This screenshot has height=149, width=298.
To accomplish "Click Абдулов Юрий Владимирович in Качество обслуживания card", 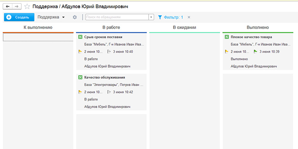I will [x=107, y=107].
